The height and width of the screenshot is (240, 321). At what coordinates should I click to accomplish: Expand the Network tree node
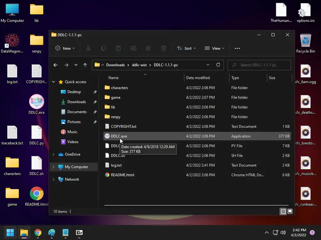tap(53, 179)
